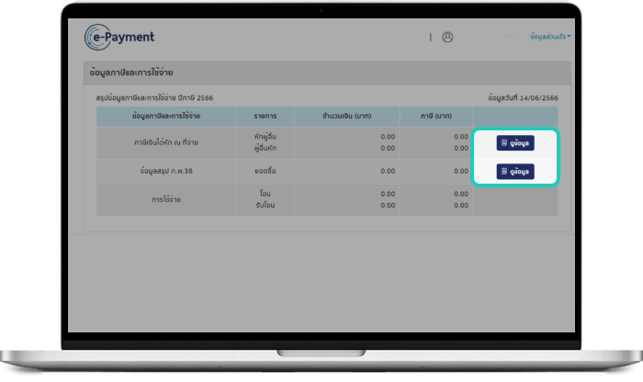
Task: Click ดูข้อมูล for ภาษีเงินได้หัก ณ ที่จ่าย
Action: coord(515,143)
